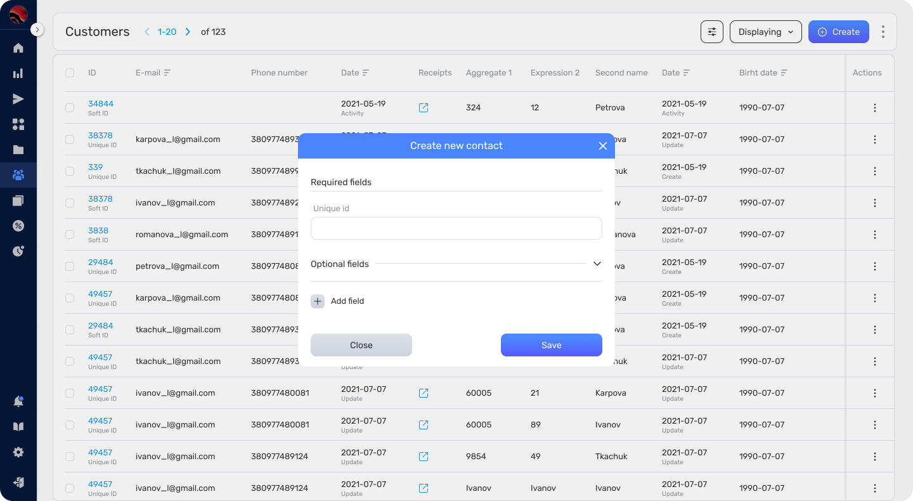Open the widgets grid sidebar icon
The image size is (913, 501).
pyautogui.click(x=18, y=124)
